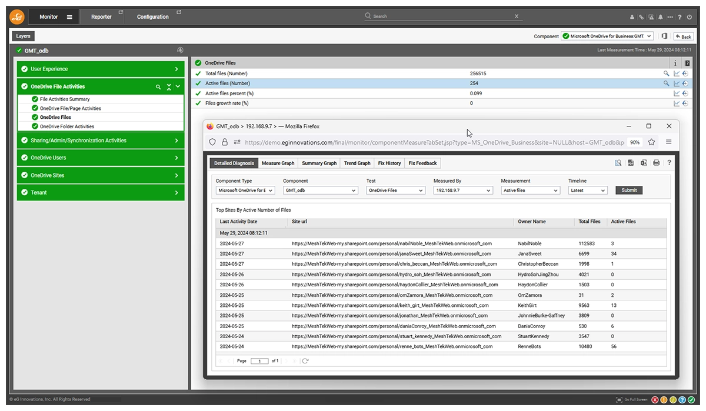The image size is (706, 411).
Task: Open the Measurement dropdown showing Active files
Action: (x=531, y=191)
